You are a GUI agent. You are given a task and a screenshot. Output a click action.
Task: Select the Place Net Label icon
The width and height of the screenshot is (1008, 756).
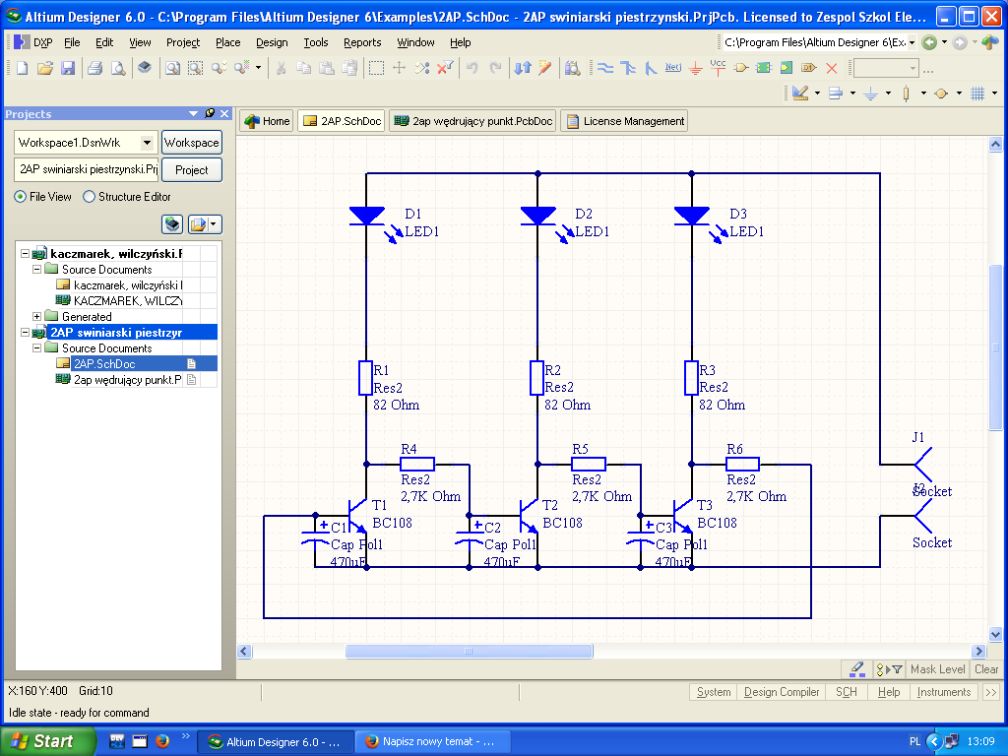673,68
